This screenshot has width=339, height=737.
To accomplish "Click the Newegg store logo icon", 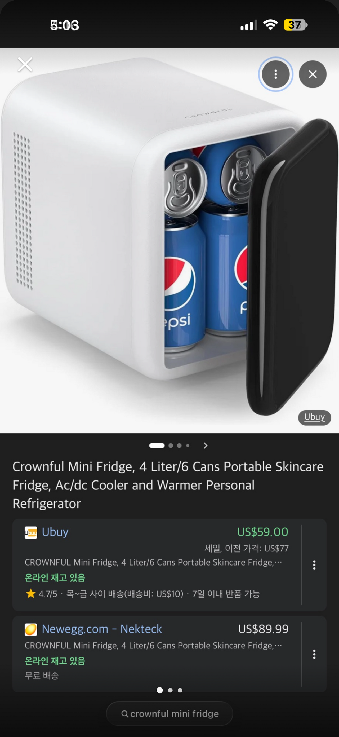I will click(x=30, y=629).
